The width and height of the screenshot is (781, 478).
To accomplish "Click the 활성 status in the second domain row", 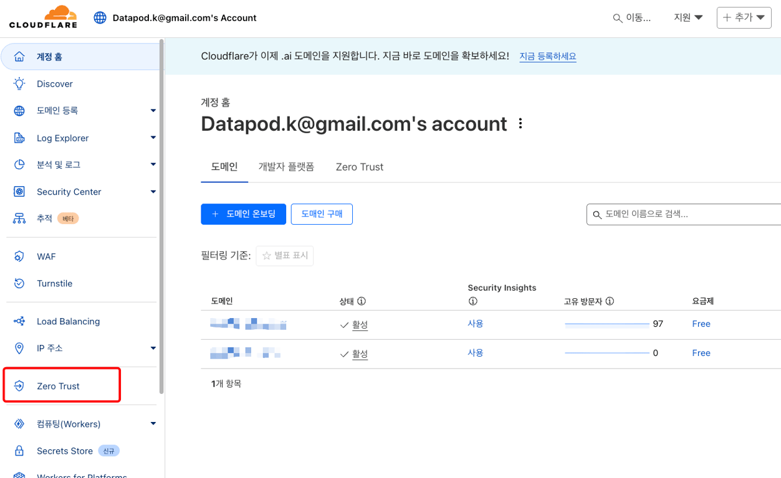I will [360, 354].
